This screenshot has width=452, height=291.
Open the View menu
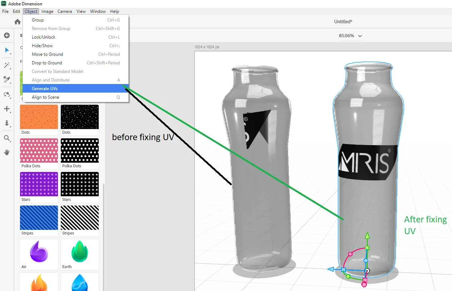(x=81, y=11)
